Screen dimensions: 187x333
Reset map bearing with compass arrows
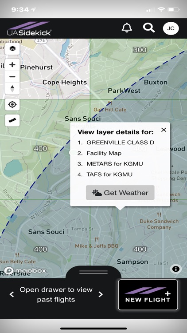(x=12, y=88)
